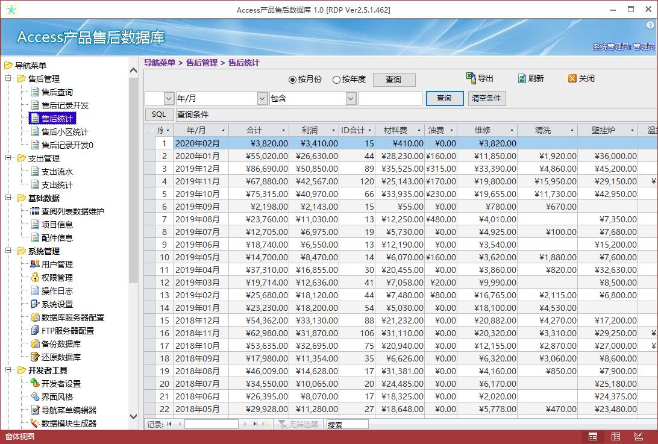The height and width of the screenshot is (444, 658).
Task: Click the SQL button
Action: [x=159, y=114]
